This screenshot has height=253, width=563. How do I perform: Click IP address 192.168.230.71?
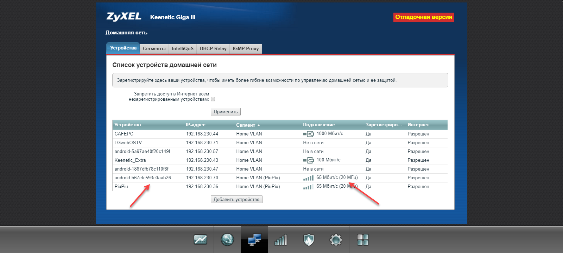coord(202,143)
